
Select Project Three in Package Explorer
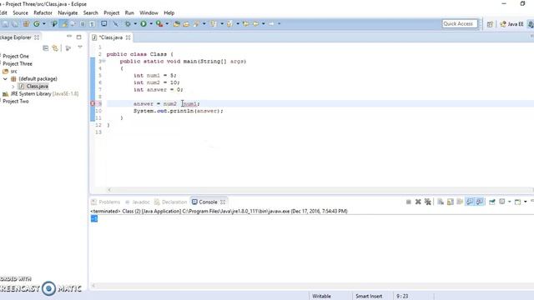tap(18, 63)
